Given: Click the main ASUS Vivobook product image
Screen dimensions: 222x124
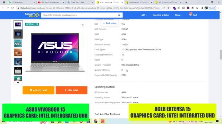Looking at the screenshot, I should (55, 52).
